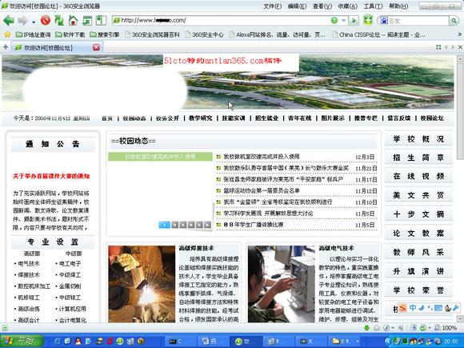This screenshot has width=464, height=348.
Task: Click the status bar green download arrow icon
Action: pyautogui.click(x=366, y=328)
